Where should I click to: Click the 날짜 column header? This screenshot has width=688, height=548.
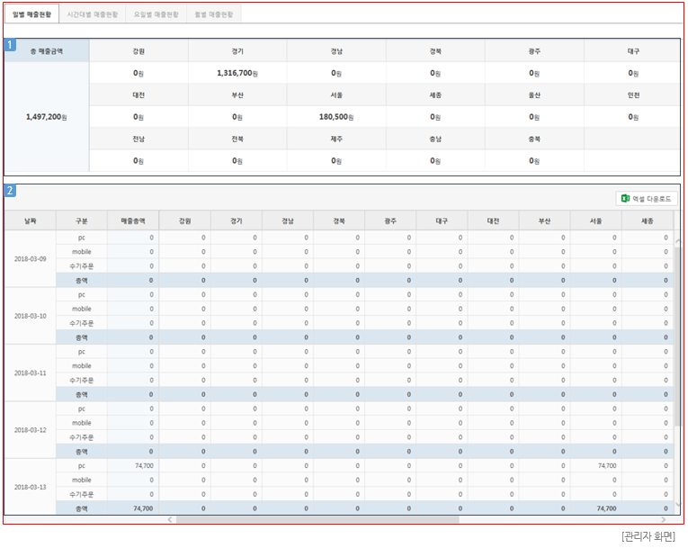pyautogui.click(x=30, y=220)
